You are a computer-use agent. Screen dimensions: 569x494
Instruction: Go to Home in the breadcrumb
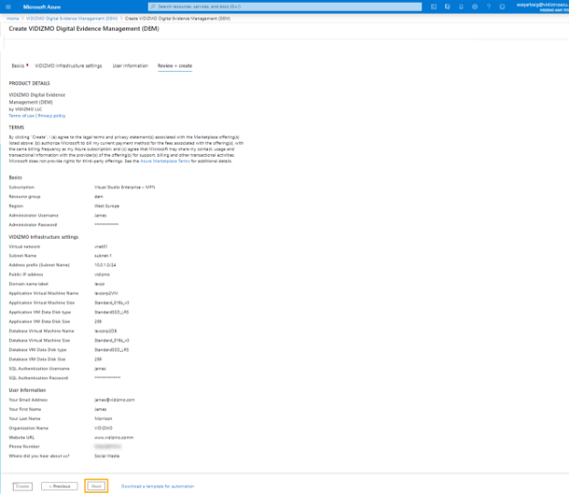pos(13,17)
